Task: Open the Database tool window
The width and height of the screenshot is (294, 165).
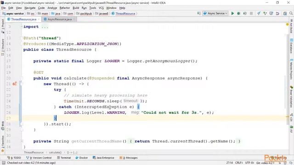Action: tap(291, 46)
